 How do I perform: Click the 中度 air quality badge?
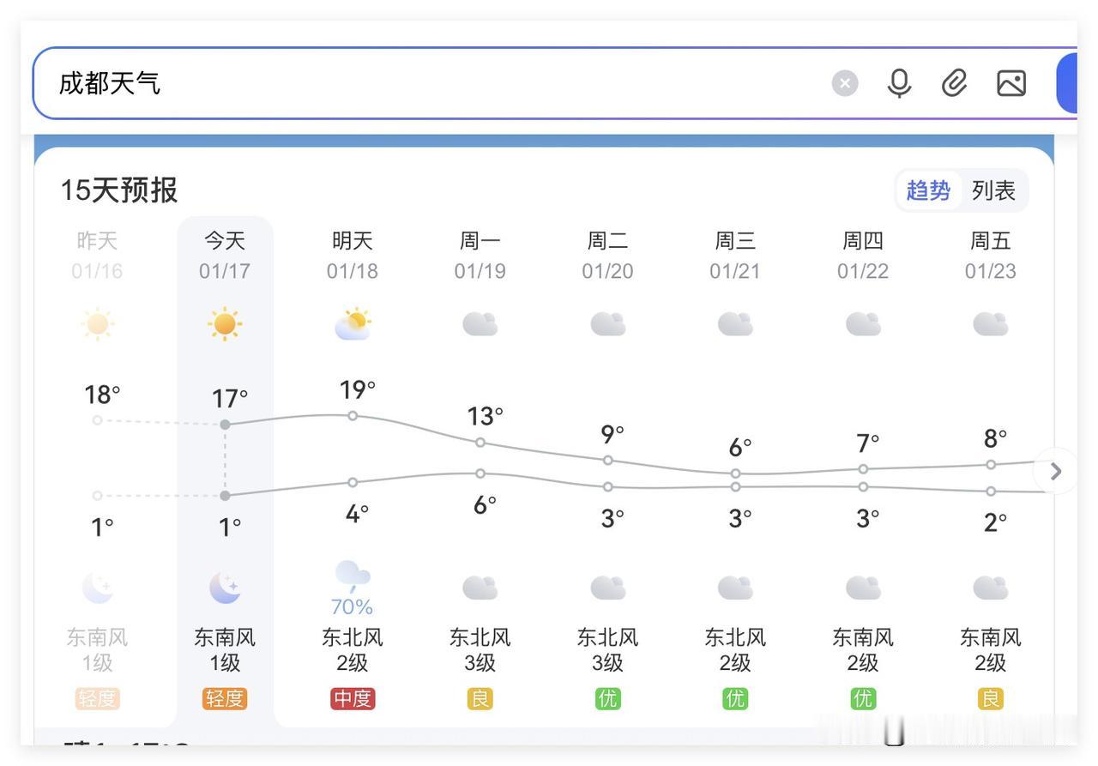[352, 698]
